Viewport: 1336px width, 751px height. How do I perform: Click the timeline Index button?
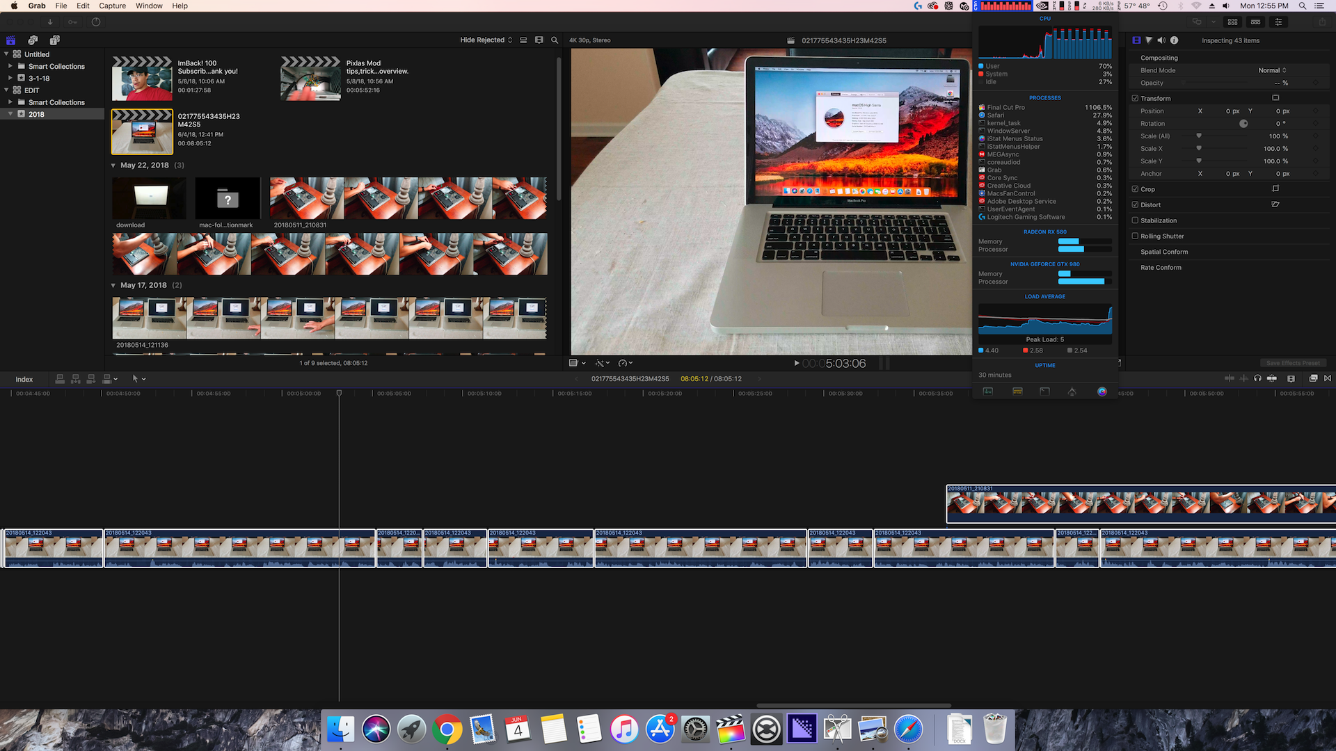24,379
